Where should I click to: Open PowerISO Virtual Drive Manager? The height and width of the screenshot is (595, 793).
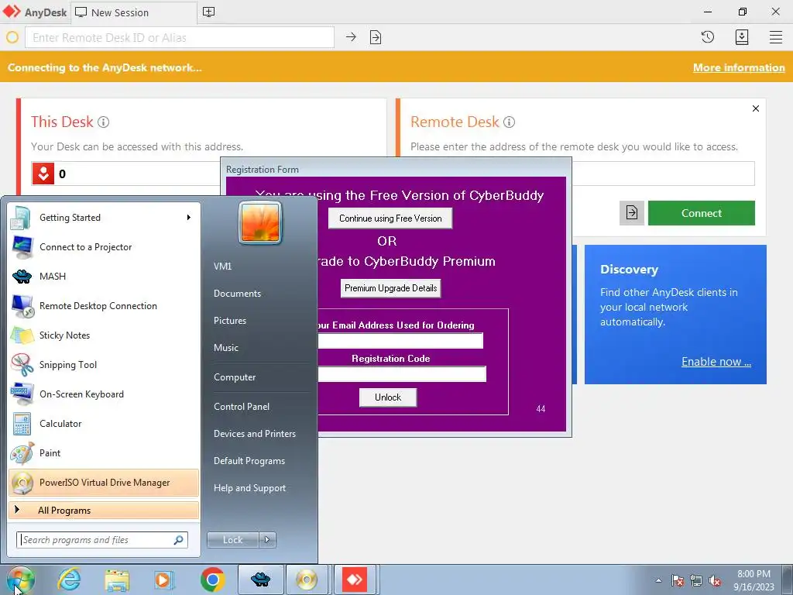pos(104,482)
